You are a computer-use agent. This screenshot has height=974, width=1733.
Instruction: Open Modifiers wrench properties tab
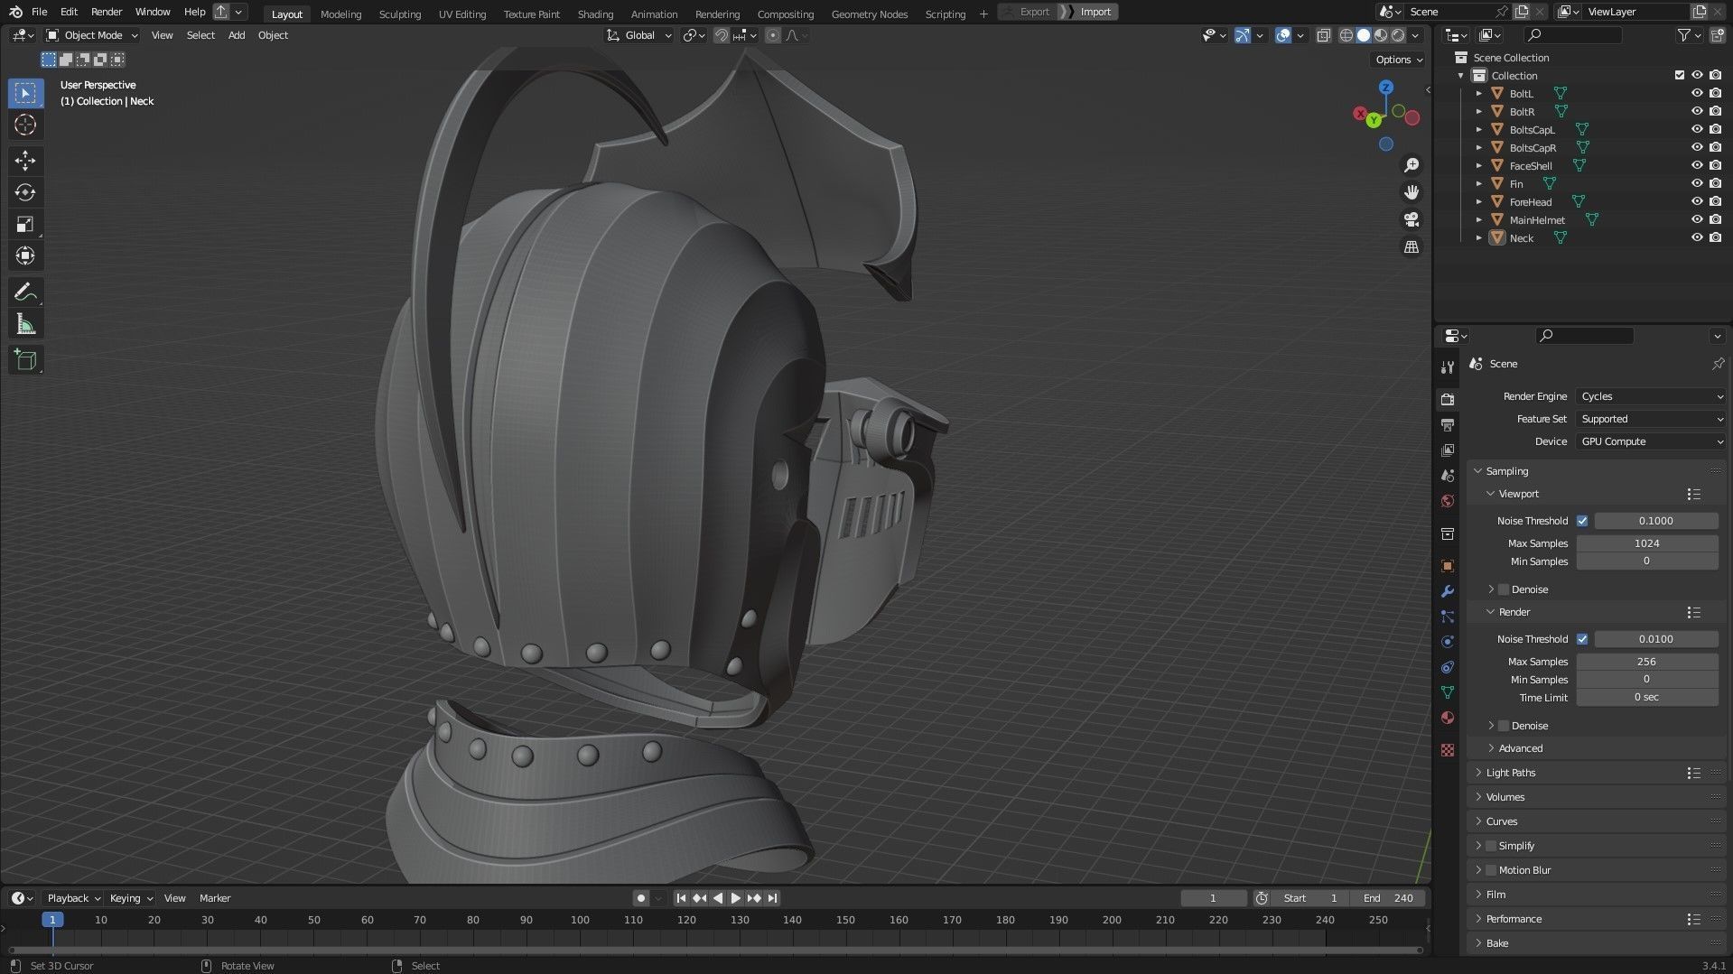tap(1448, 591)
